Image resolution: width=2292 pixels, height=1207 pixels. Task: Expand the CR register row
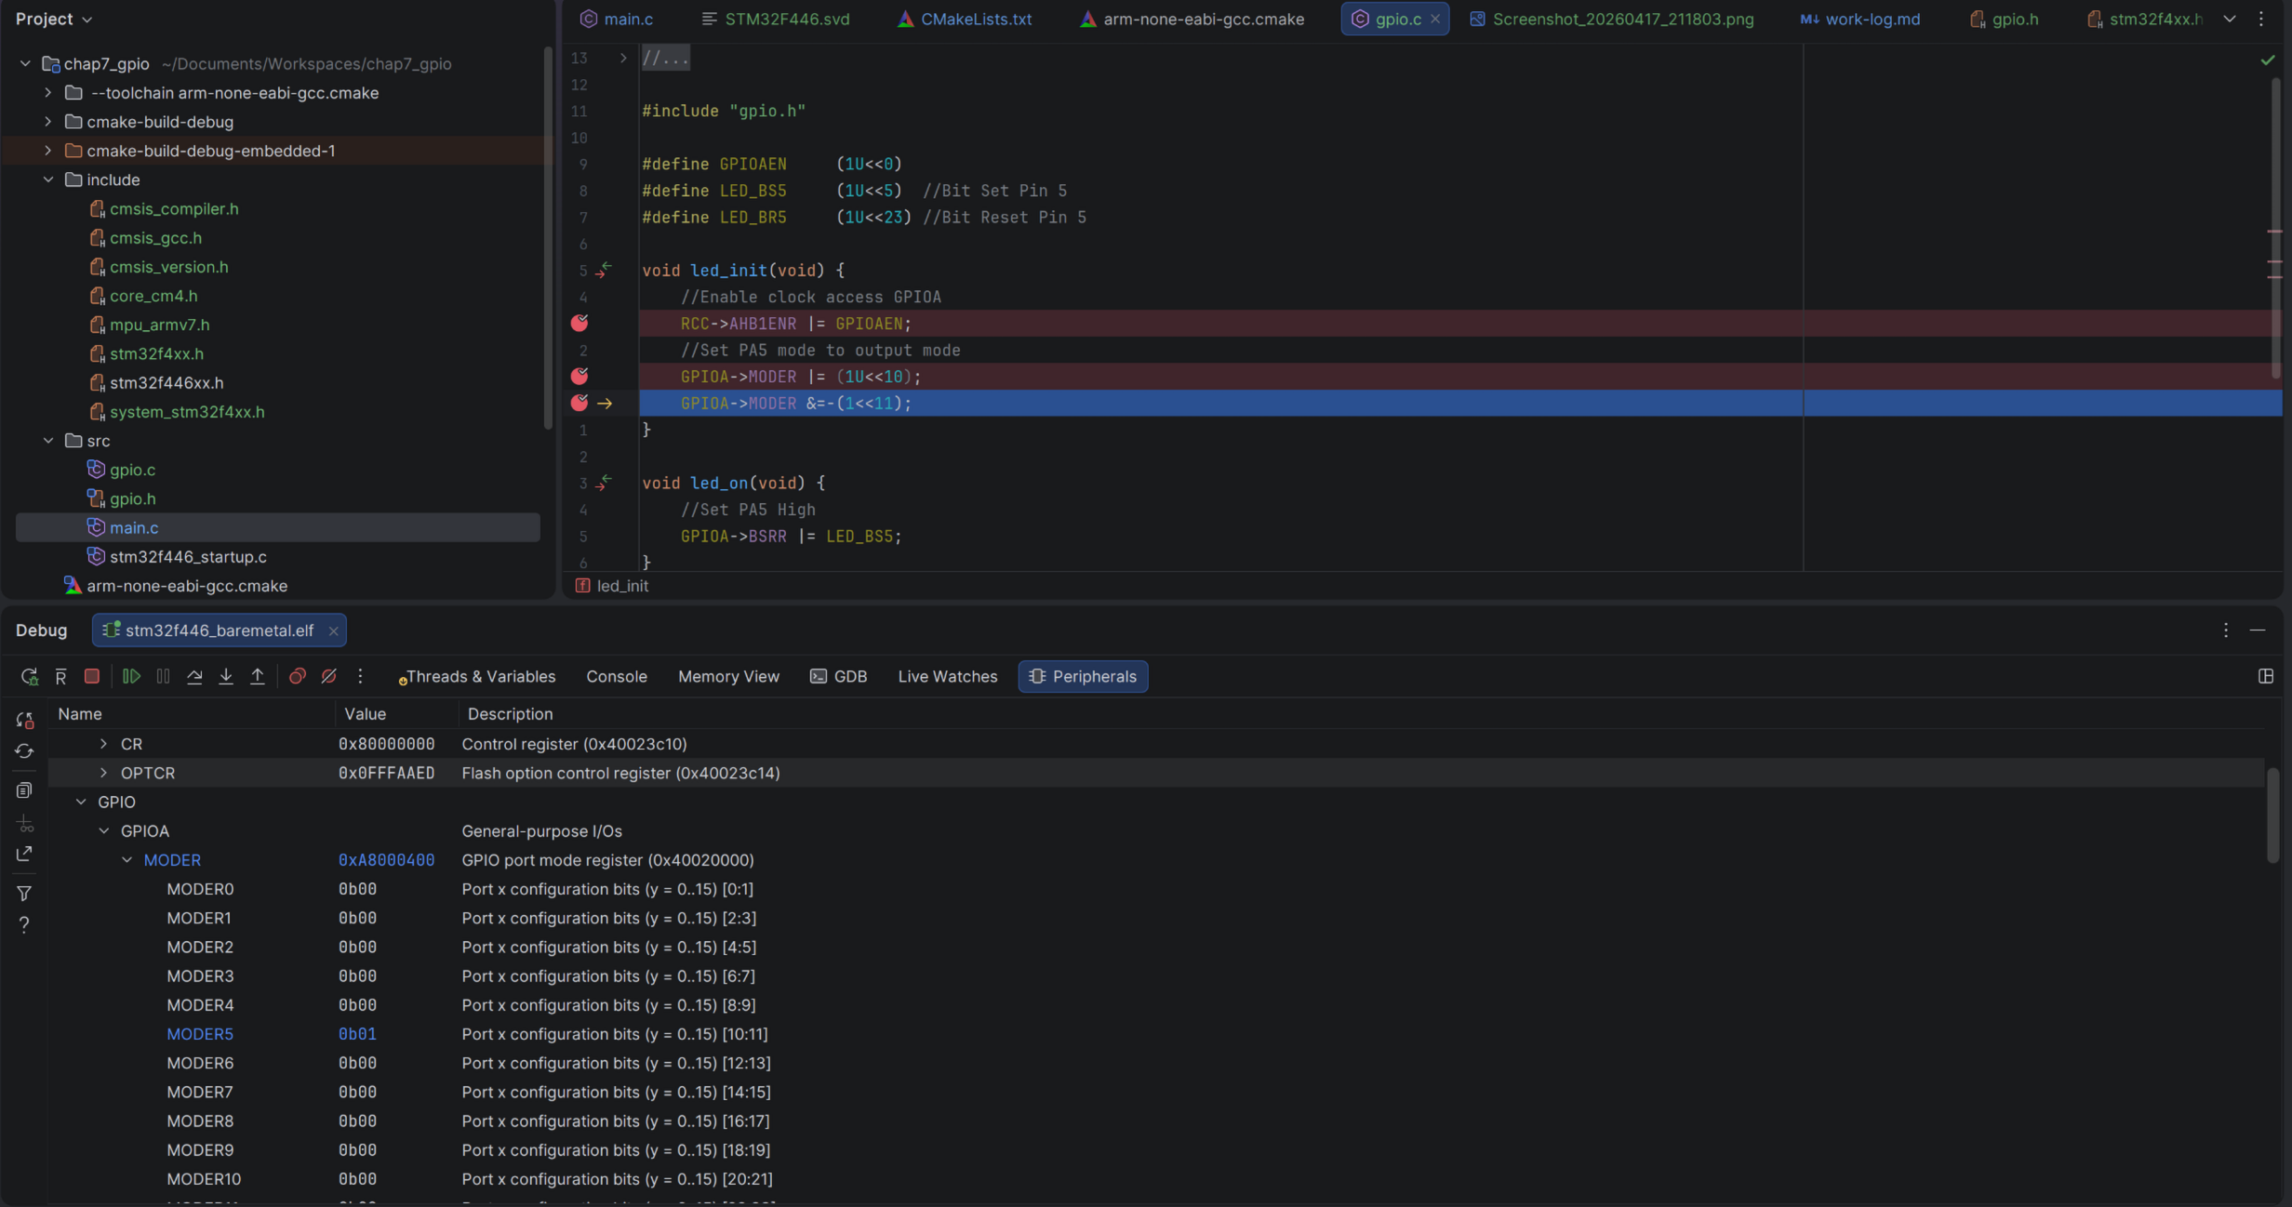point(102,743)
